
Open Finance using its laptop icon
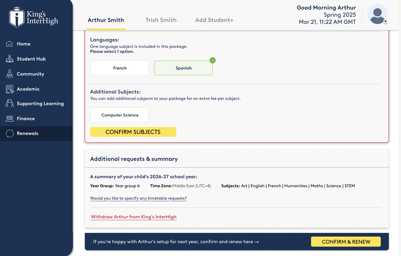coord(9,118)
